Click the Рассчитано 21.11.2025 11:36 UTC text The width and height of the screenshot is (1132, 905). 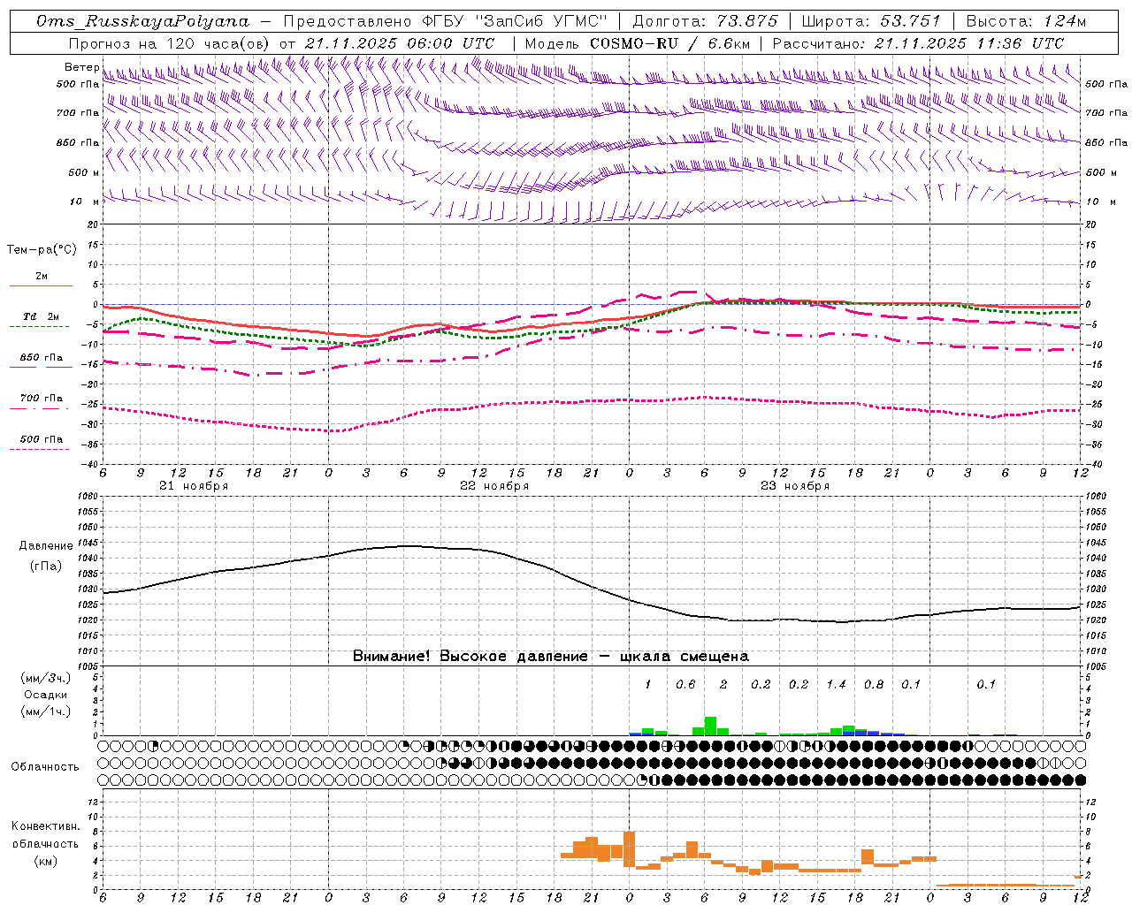[x=918, y=43]
